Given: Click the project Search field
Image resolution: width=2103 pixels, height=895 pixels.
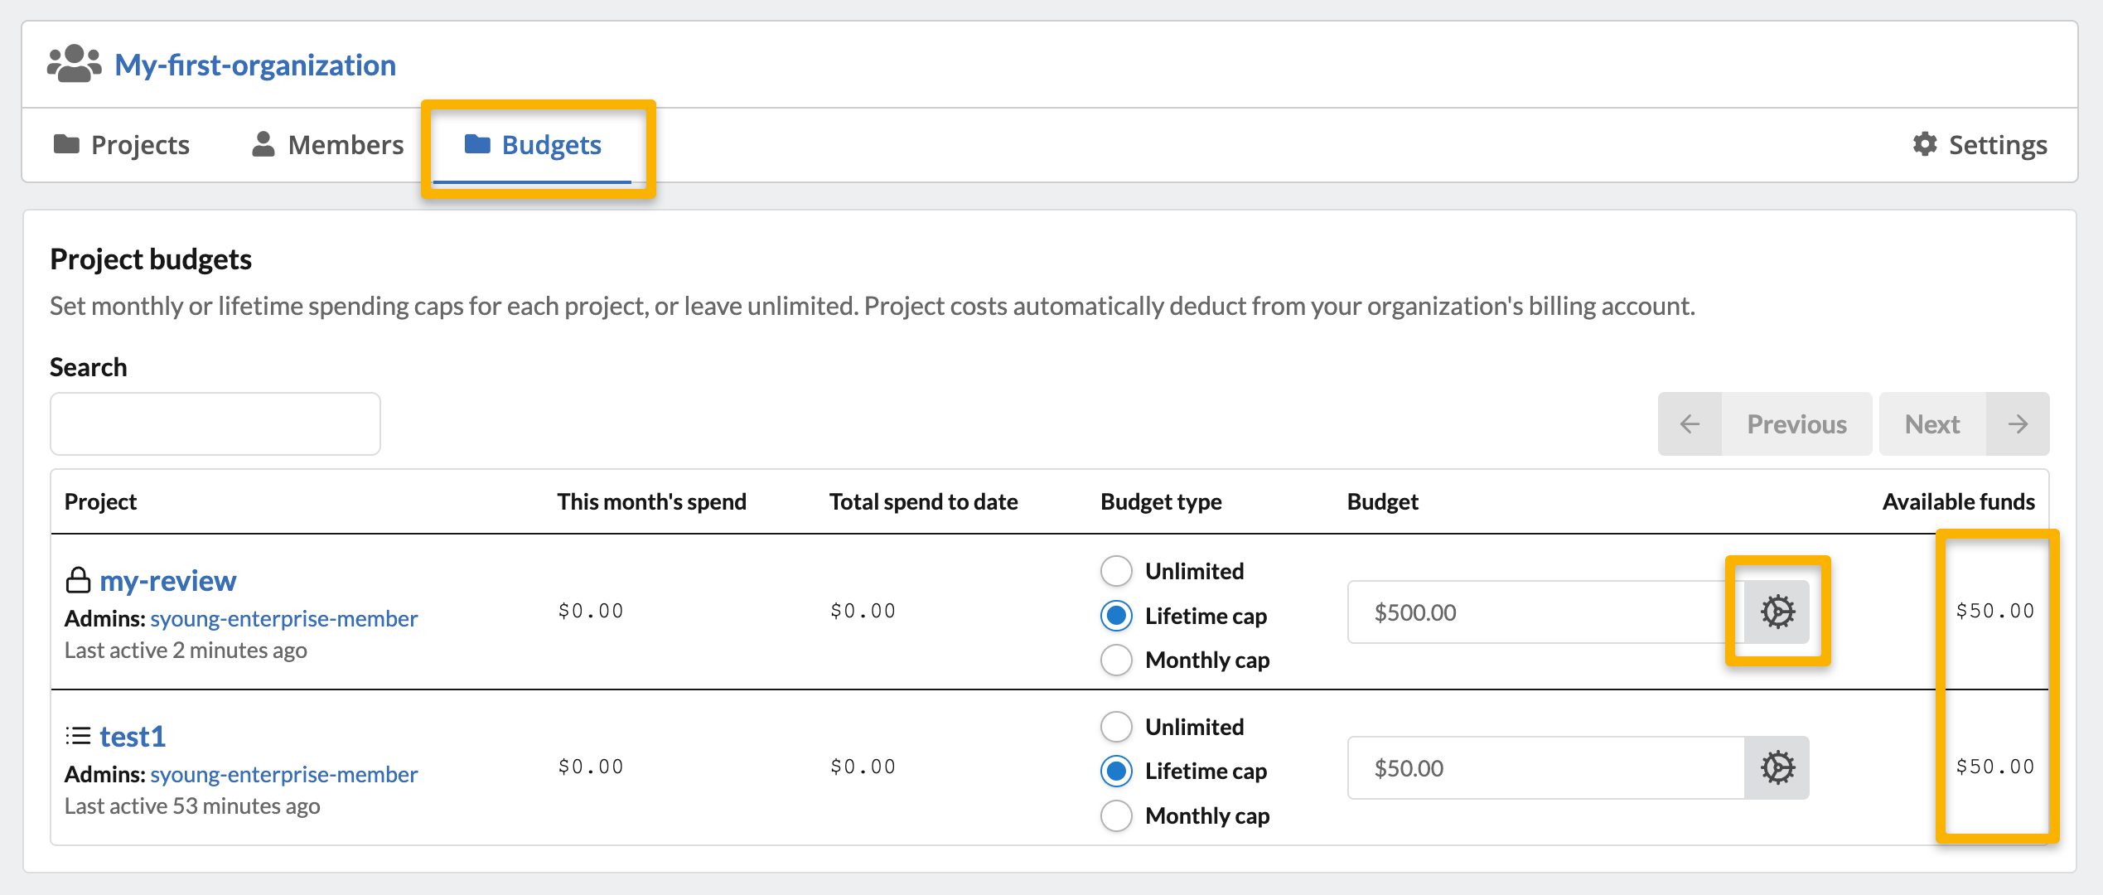Looking at the screenshot, I should 215,424.
